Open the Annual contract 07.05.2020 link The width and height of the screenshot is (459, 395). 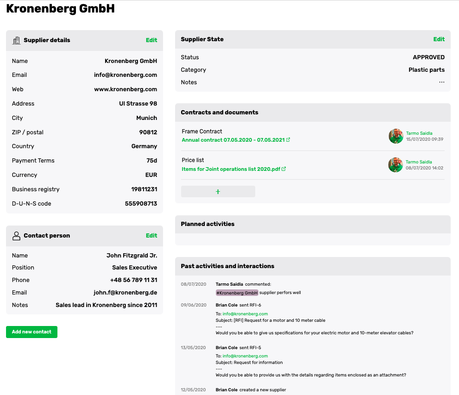click(233, 140)
